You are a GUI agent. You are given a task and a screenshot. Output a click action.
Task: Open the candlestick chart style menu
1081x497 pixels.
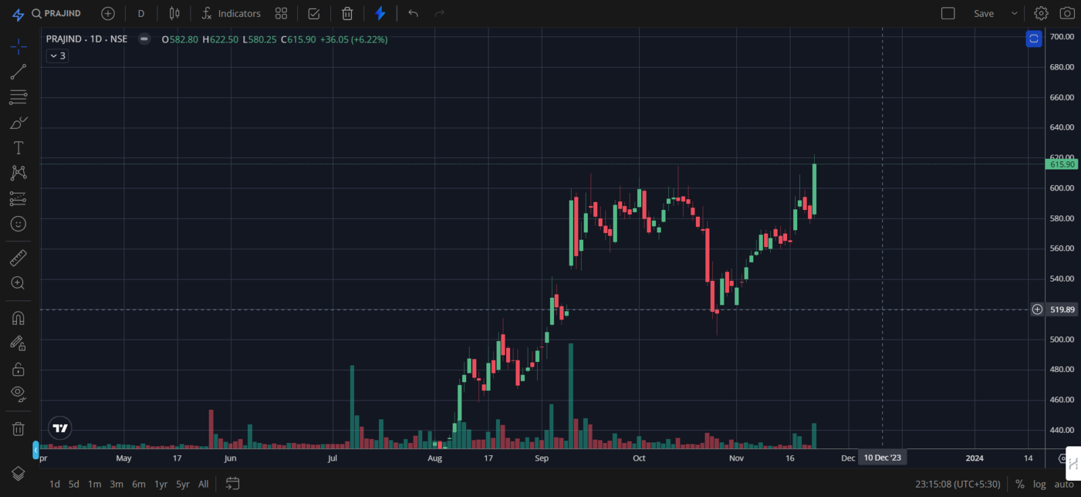(x=174, y=14)
